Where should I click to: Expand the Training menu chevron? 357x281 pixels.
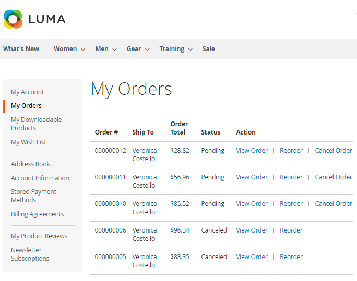pos(190,49)
